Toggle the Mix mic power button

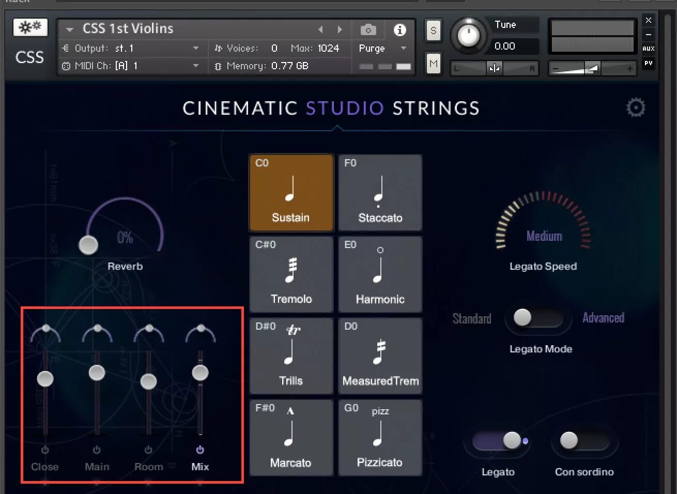(200, 450)
